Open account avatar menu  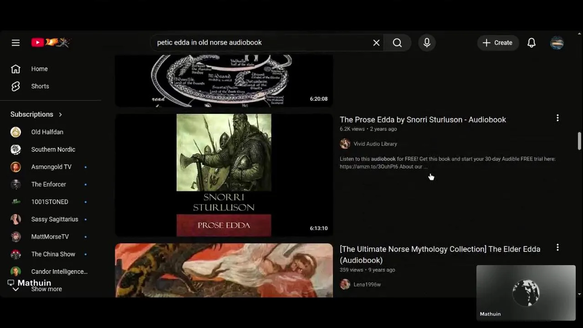click(557, 42)
